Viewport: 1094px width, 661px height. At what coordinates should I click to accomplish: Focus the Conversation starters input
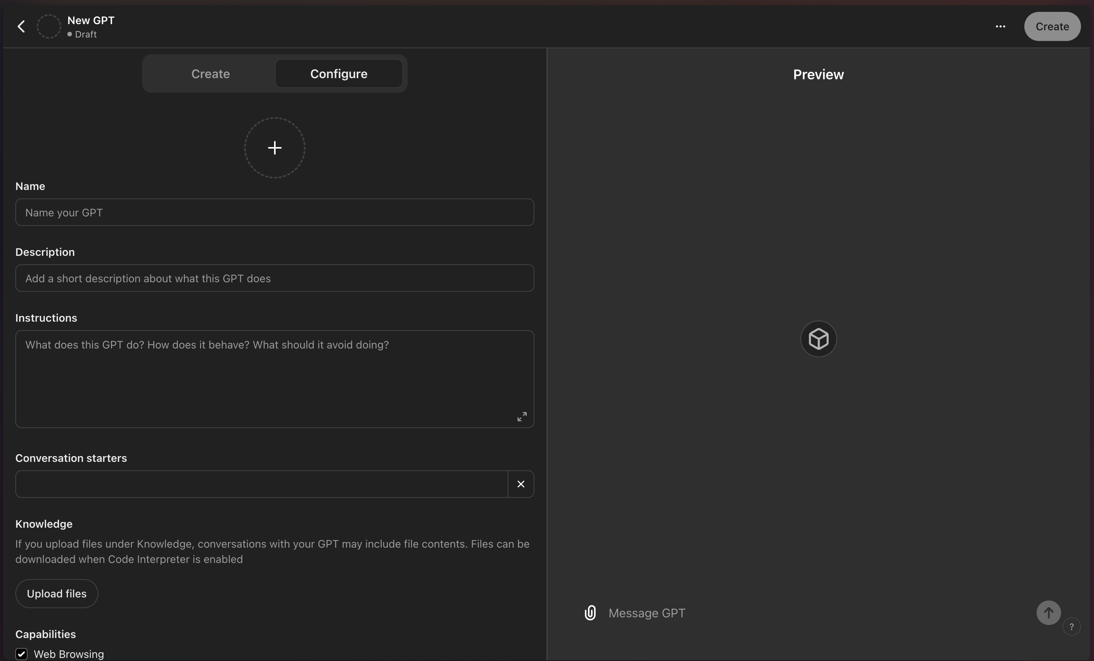261,484
